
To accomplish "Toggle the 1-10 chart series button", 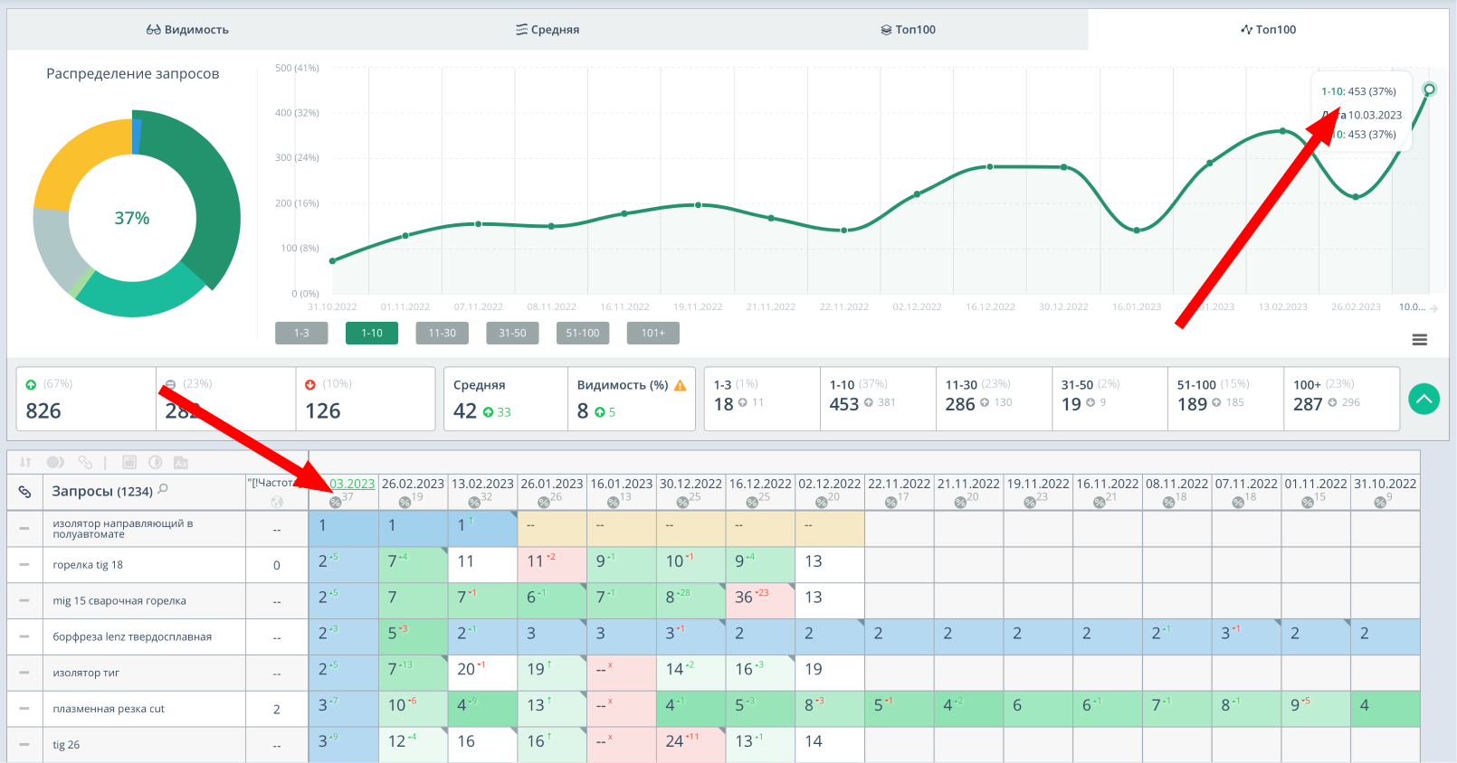I will [x=372, y=333].
